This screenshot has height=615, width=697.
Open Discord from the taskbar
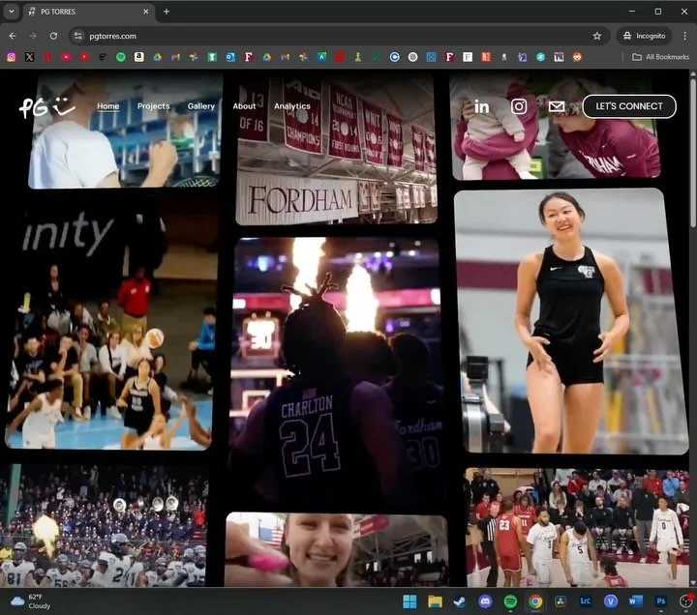485,601
